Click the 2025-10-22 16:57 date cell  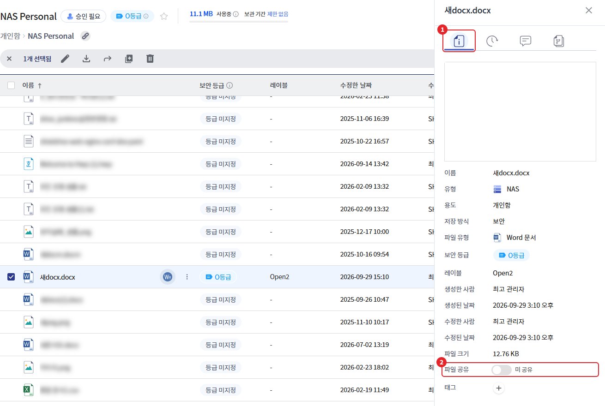[x=364, y=141]
